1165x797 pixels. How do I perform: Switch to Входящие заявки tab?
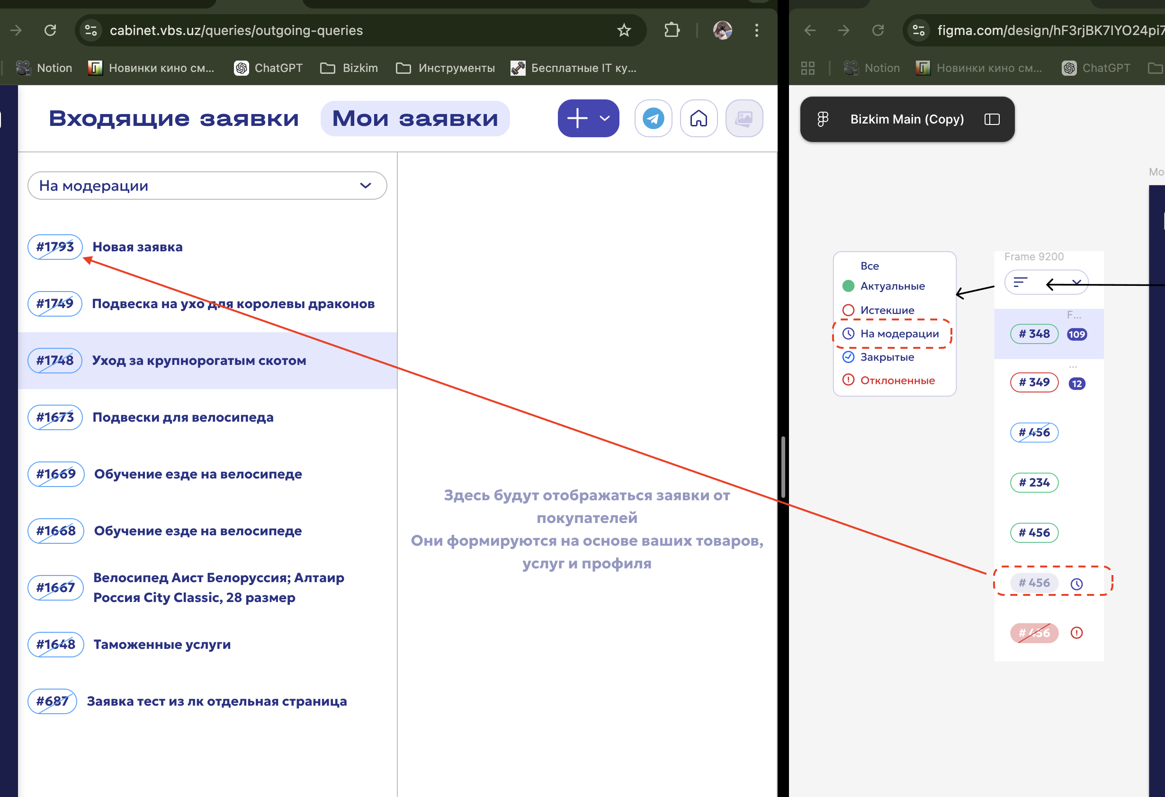point(173,119)
